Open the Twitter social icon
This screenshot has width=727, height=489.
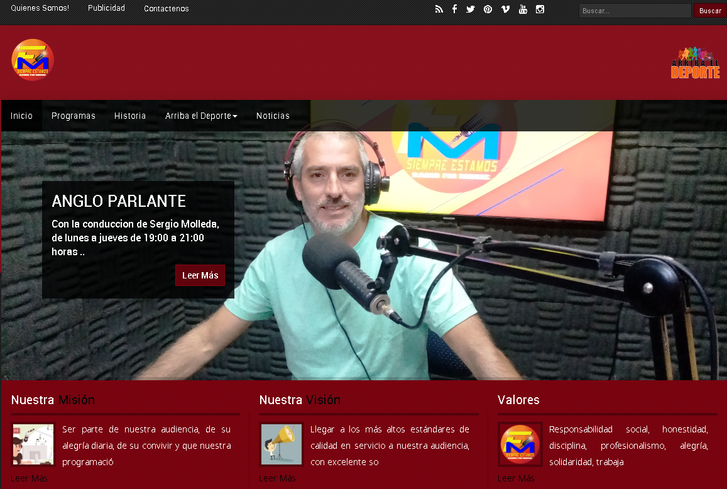point(470,9)
